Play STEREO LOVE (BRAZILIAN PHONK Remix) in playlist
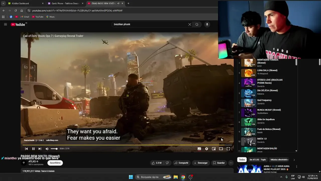 267,83
